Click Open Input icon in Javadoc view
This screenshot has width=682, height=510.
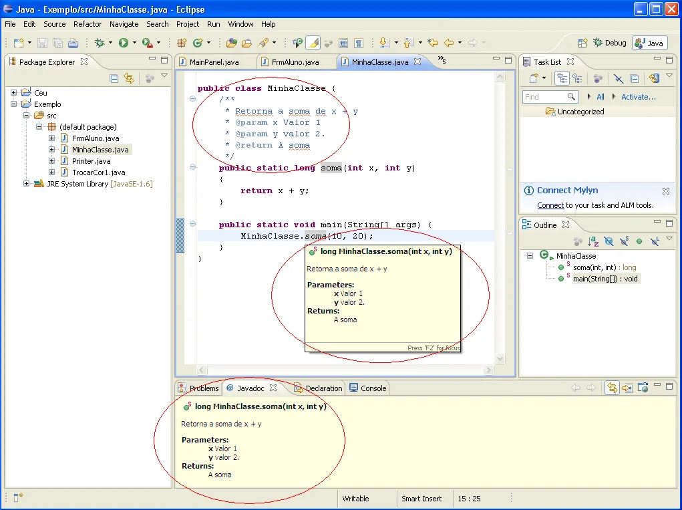click(628, 388)
